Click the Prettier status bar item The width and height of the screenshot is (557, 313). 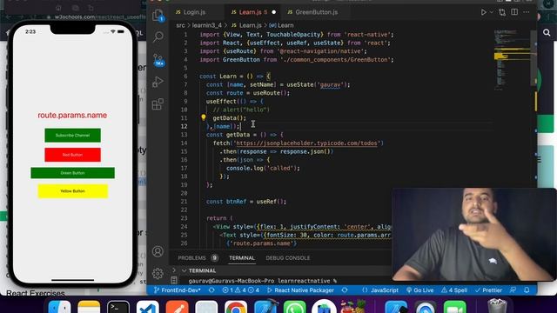488,290
